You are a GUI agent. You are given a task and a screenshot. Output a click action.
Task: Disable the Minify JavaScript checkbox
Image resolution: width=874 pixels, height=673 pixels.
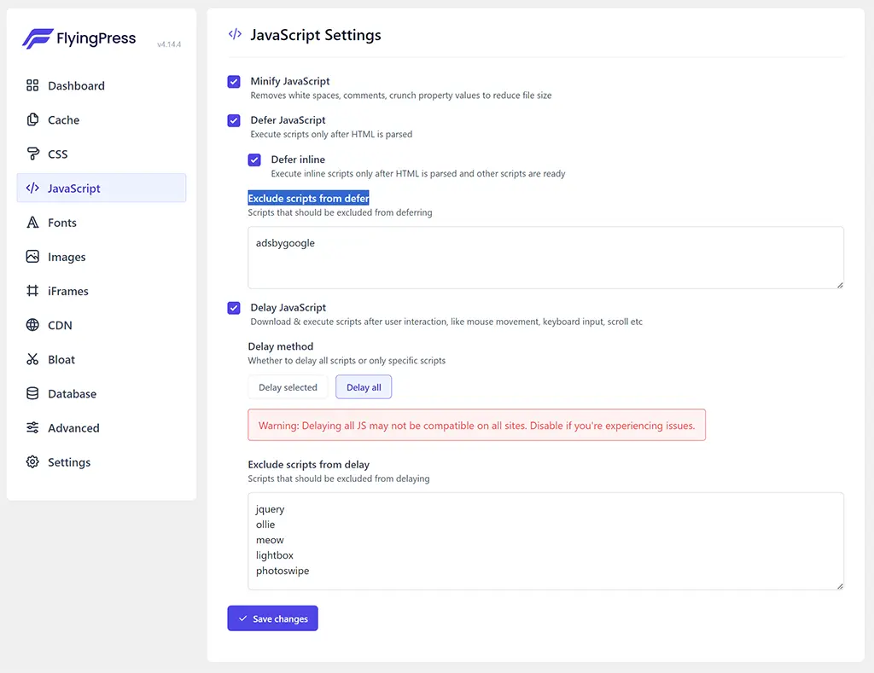233,81
